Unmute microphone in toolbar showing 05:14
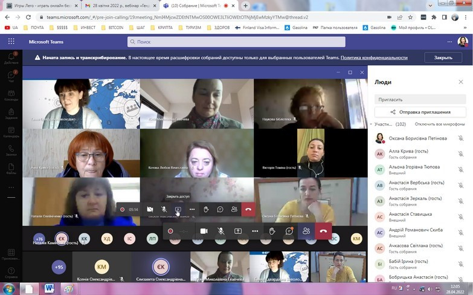 pyautogui.click(x=164, y=209)
